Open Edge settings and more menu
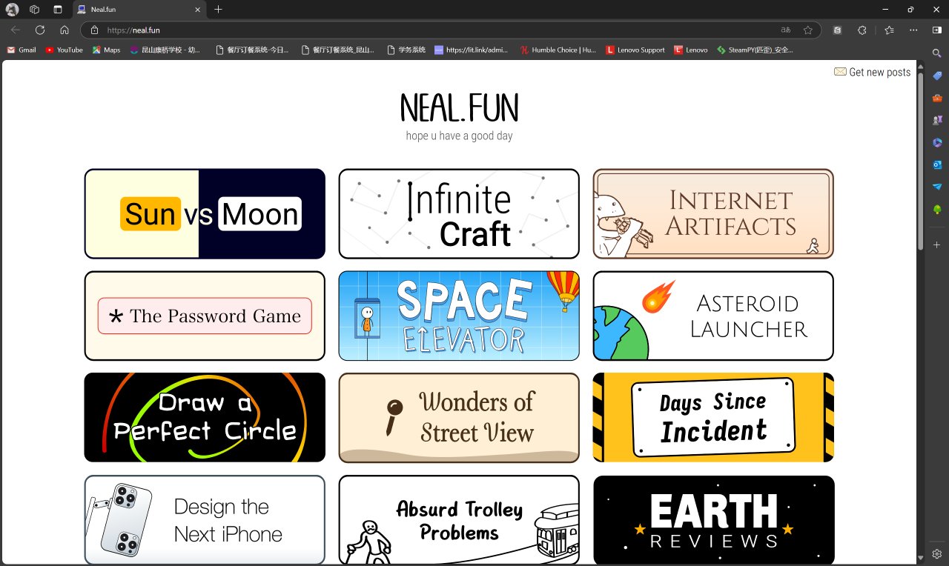949x566 pixels. pos(913,30)
